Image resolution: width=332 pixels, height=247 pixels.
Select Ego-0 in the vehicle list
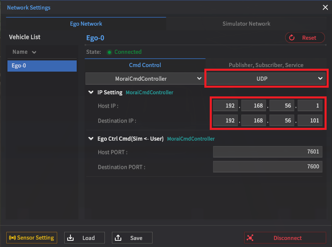pos(42,66)
